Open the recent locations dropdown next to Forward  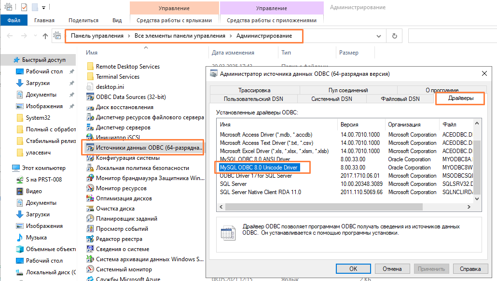35,36
